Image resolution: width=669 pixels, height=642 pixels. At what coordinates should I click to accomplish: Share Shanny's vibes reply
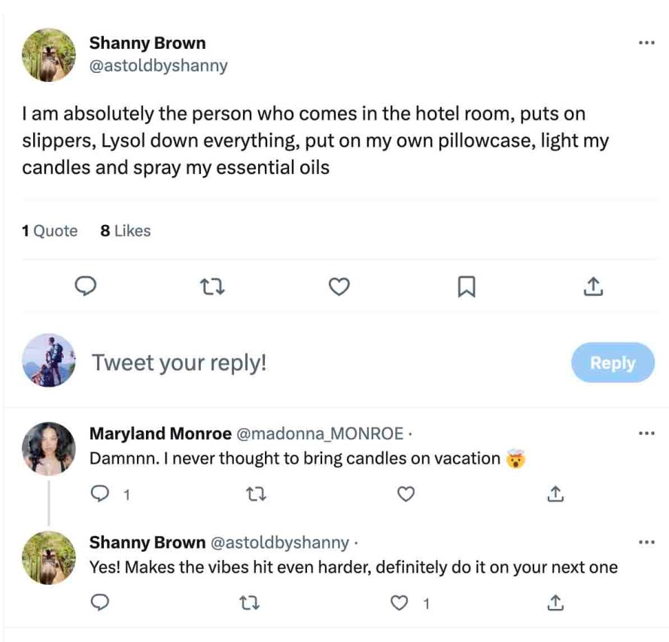(555, 602)
